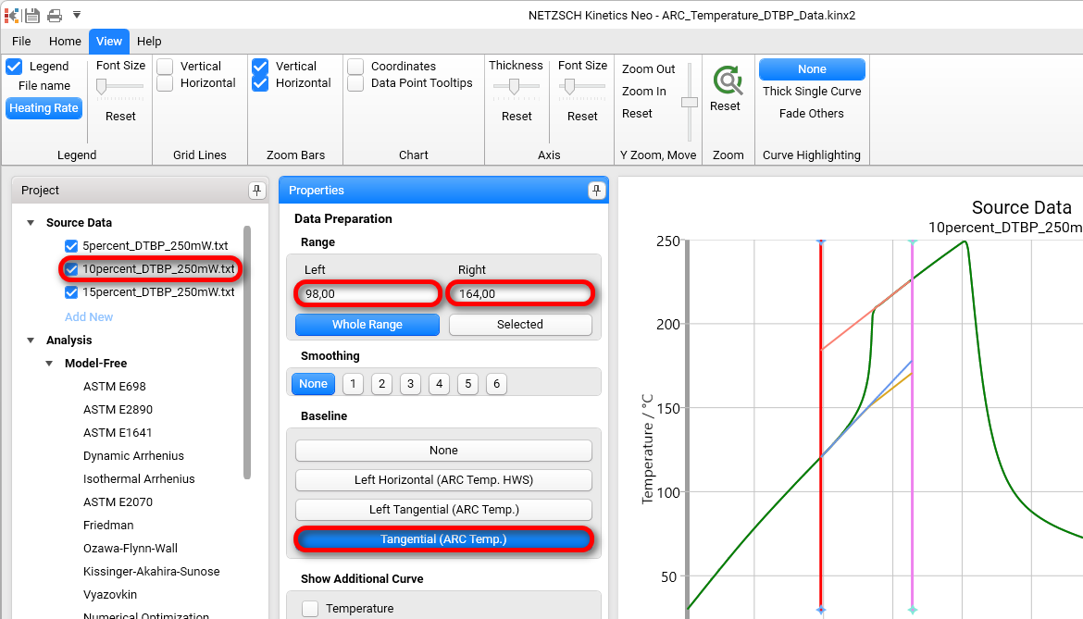The width and height of the screenshot is (1083, 619).
Task: Open the quick access toolbar dropdown arrow
Action: [x=77, y=14]
